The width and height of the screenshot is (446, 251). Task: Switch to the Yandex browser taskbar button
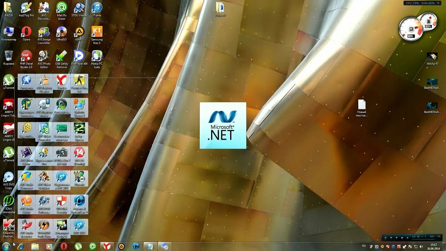click(107, 246)
